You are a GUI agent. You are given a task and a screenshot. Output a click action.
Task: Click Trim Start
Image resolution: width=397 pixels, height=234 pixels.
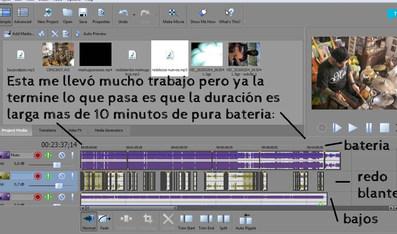(x=186, y=222)
